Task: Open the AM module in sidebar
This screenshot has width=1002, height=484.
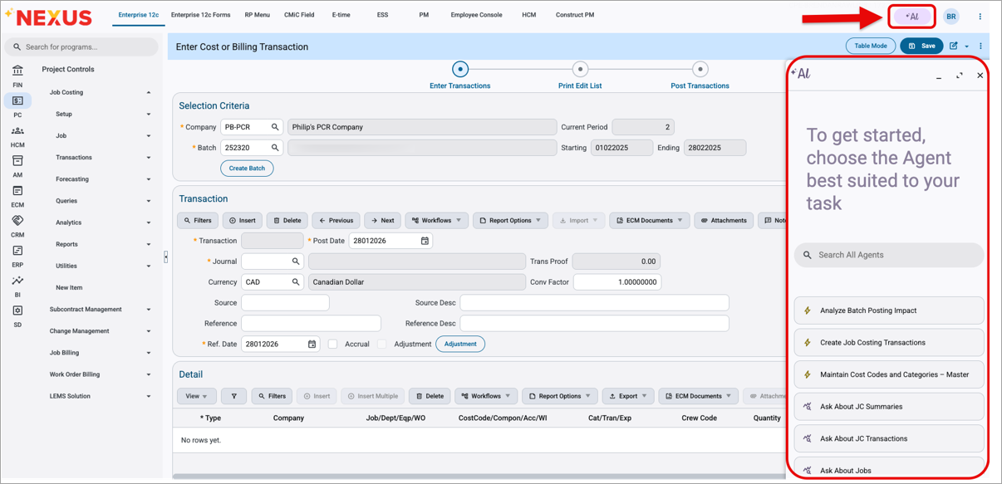Action: coord(17,167)
